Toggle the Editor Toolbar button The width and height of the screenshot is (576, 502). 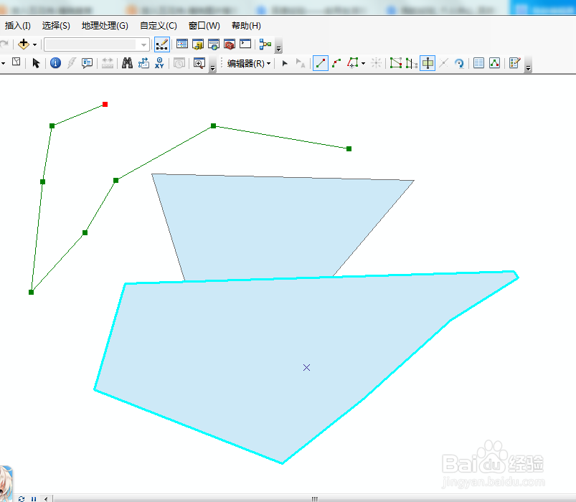tap(161, 44)
